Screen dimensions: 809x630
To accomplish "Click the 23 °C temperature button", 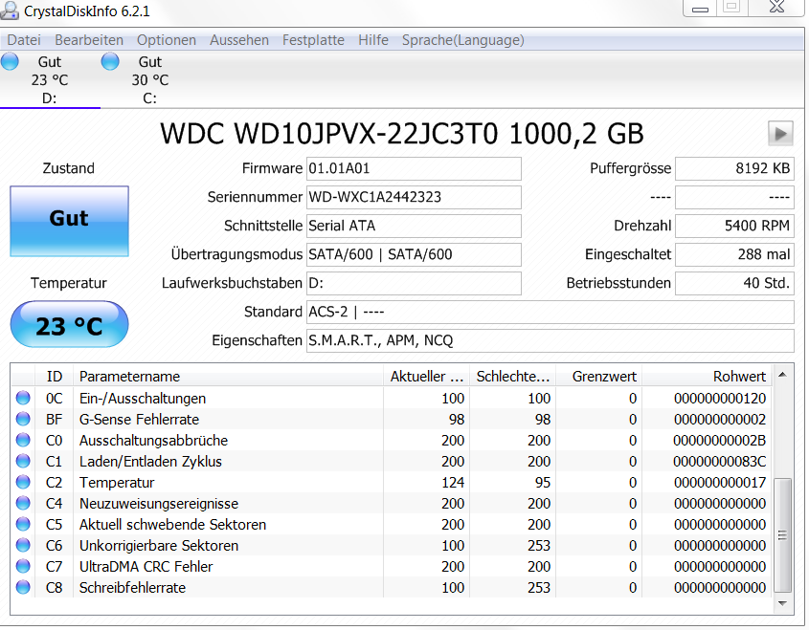I will [69, 324].
